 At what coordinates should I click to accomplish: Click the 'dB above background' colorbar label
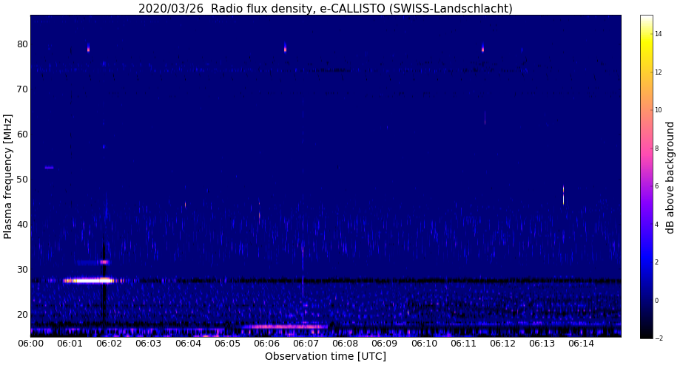(670, 177)
